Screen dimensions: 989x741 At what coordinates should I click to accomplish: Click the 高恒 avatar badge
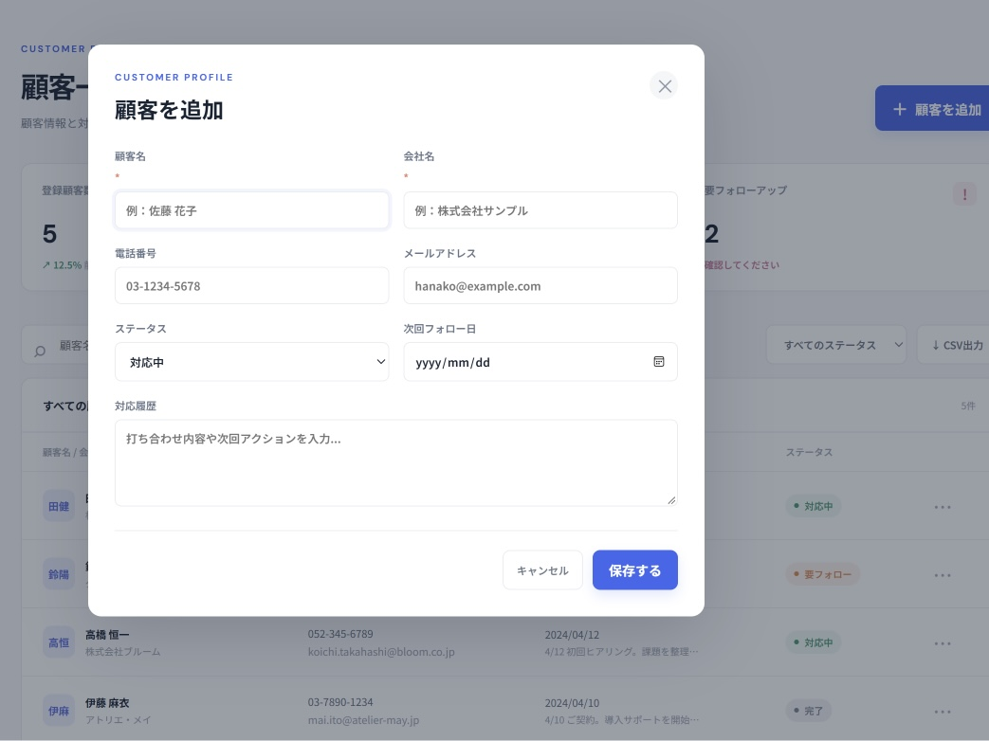[59, 642]
